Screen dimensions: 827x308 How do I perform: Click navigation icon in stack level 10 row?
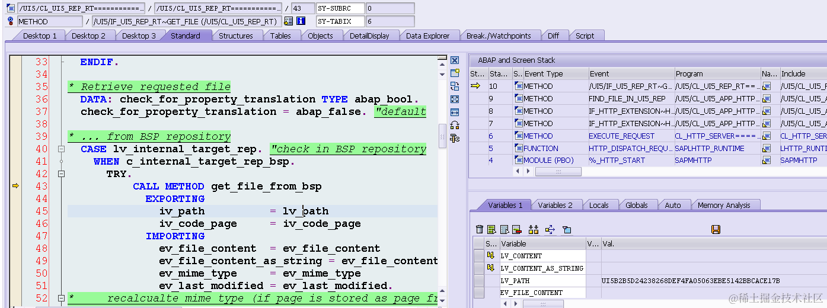[x=766, y=86]
